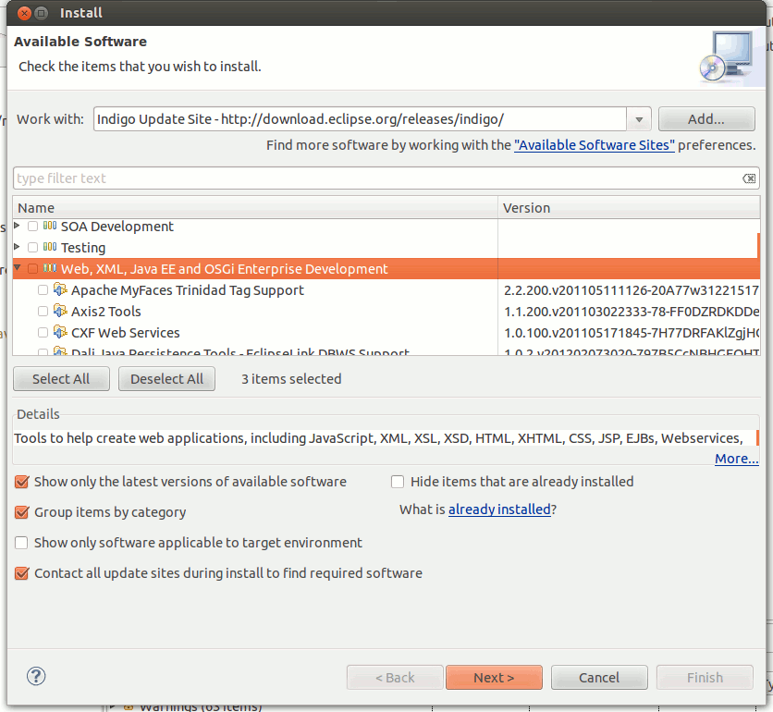Image resolution: width=773 pixels, height=712 pixels.
Task: Click version 1.1.200.v201103022333 cell
Action: [x=632, y=312]
